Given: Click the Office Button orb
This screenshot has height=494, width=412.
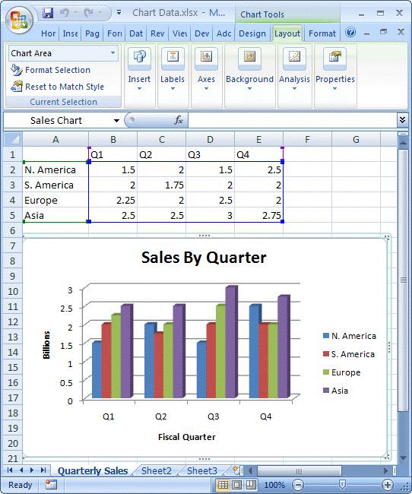Looking at the screenshot, I should point(19,20).
